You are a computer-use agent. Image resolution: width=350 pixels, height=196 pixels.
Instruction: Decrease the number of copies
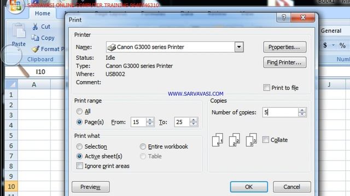tap(302, 114)
